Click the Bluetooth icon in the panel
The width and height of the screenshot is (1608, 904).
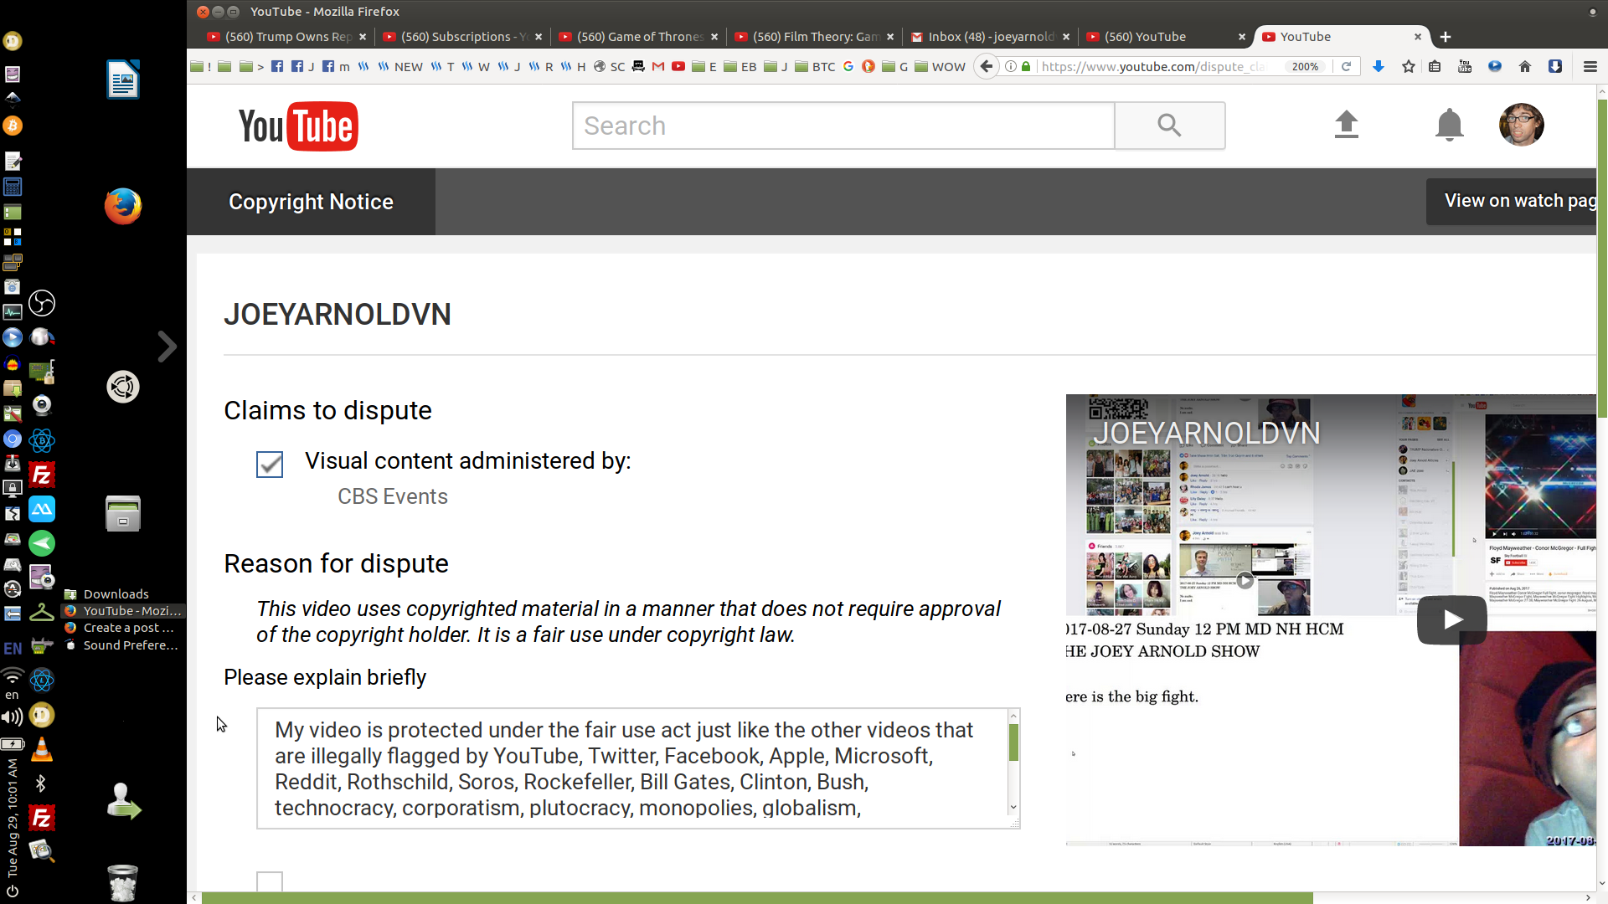tap(41, 783)
